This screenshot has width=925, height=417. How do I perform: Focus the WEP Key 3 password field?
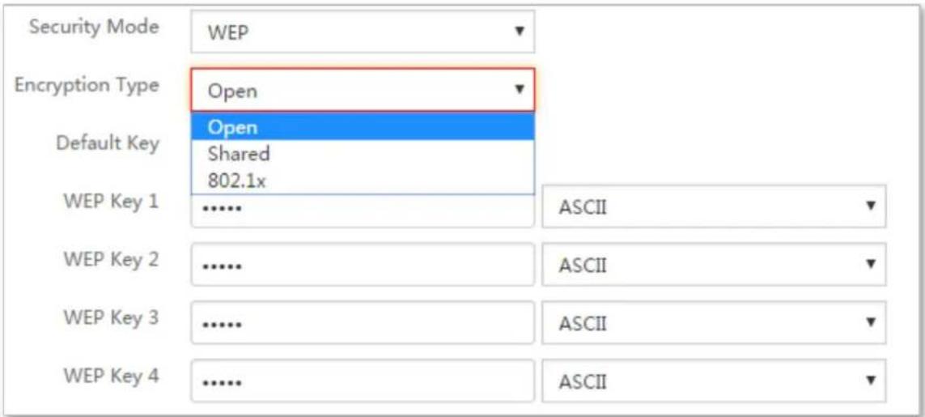coord(363,322)
